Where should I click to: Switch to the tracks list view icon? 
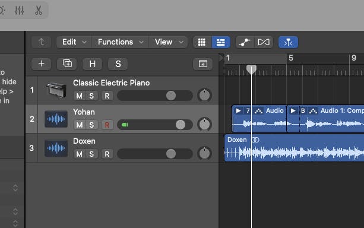[x=221, y=42]
